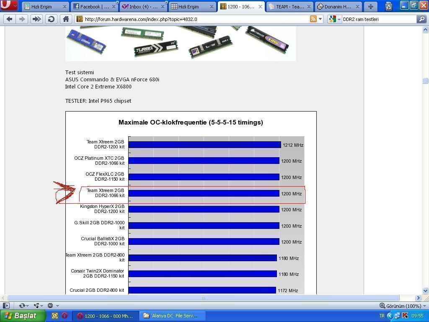
Task: Click the horizontal scrollbar thumb
Action: pos(203,298)
